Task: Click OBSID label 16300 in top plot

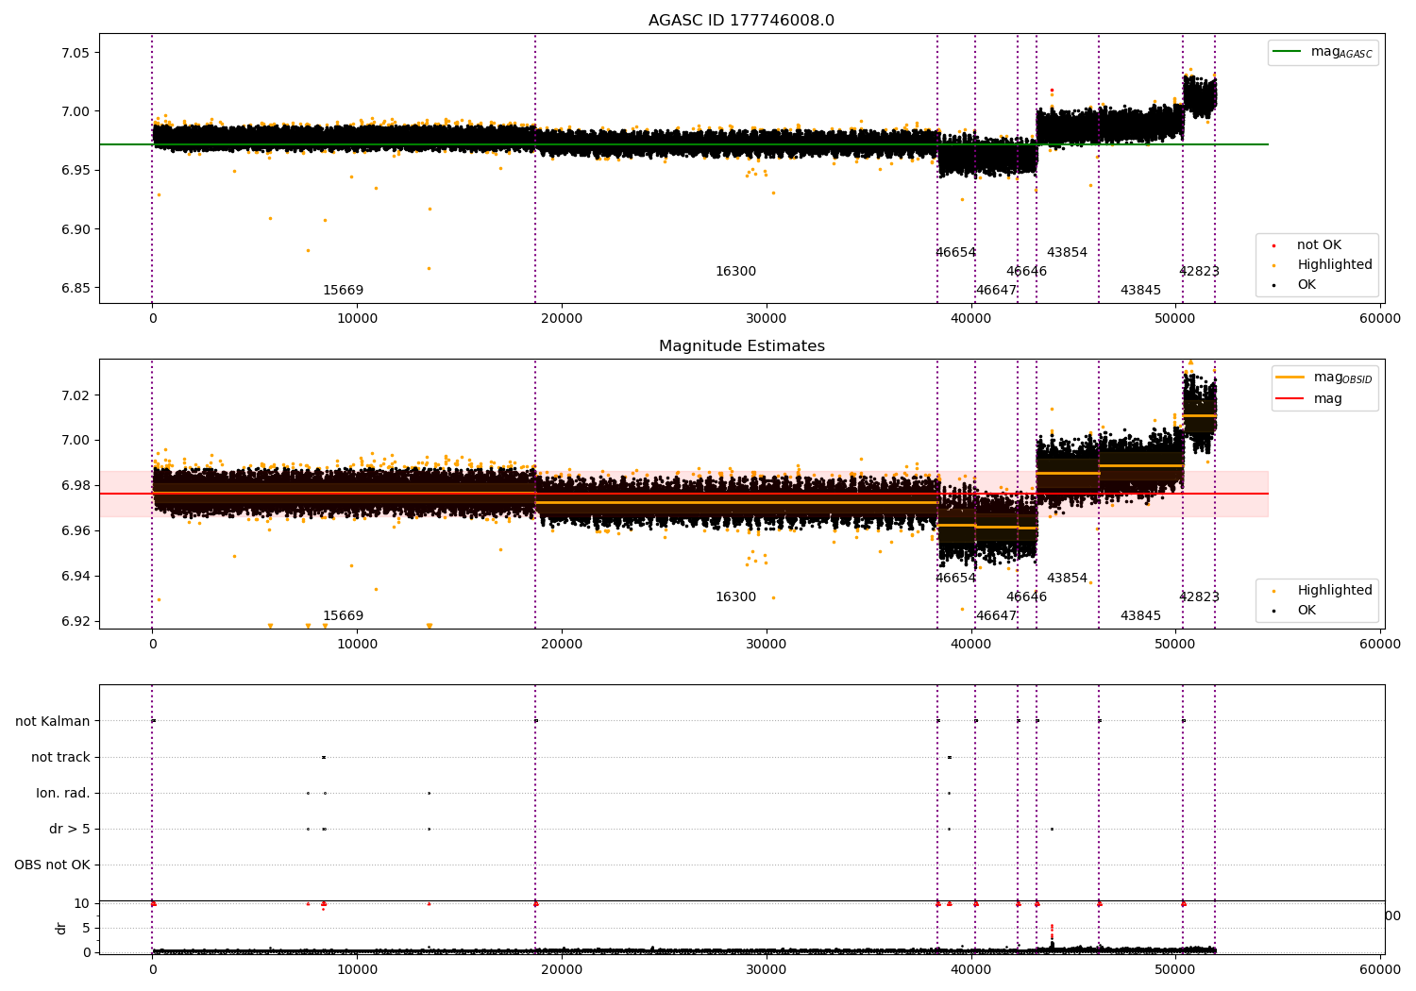Action: 735,272
